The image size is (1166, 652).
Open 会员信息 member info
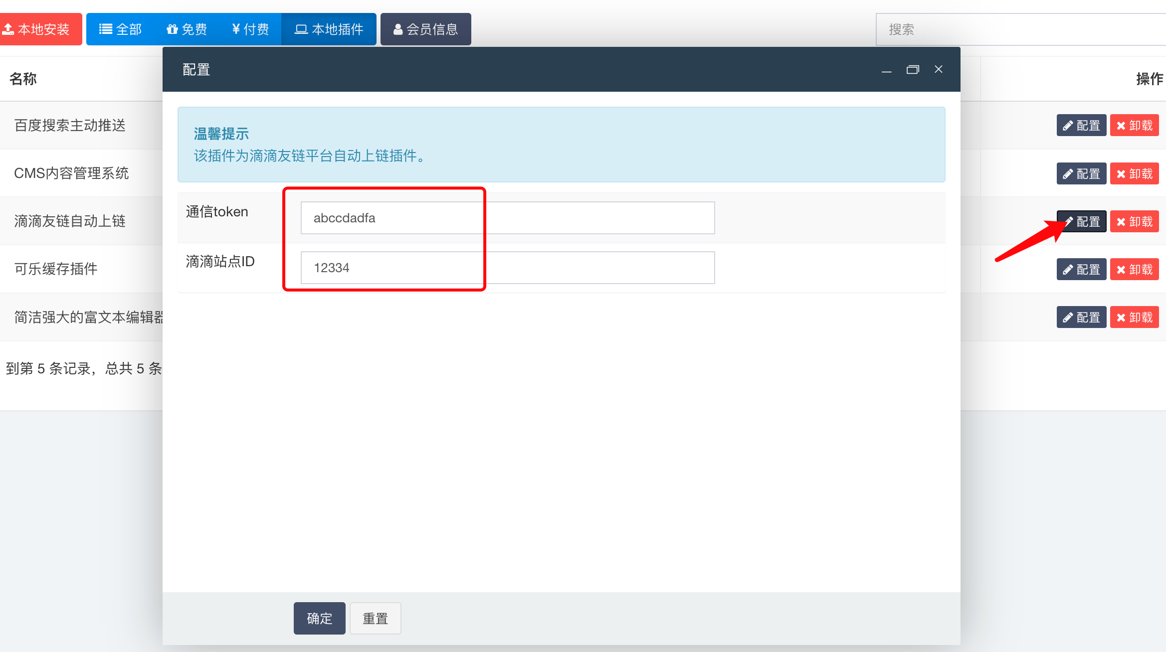(425, 29)
